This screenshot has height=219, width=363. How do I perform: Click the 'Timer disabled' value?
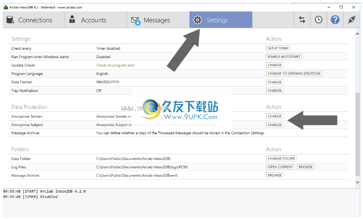108,48
